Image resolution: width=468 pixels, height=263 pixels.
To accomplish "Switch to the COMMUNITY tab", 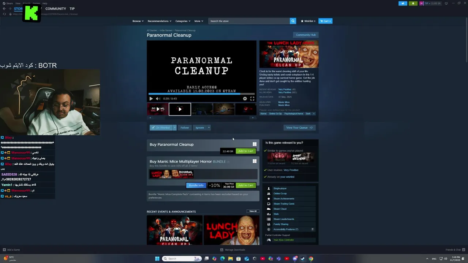I will [x=56, y=8].
